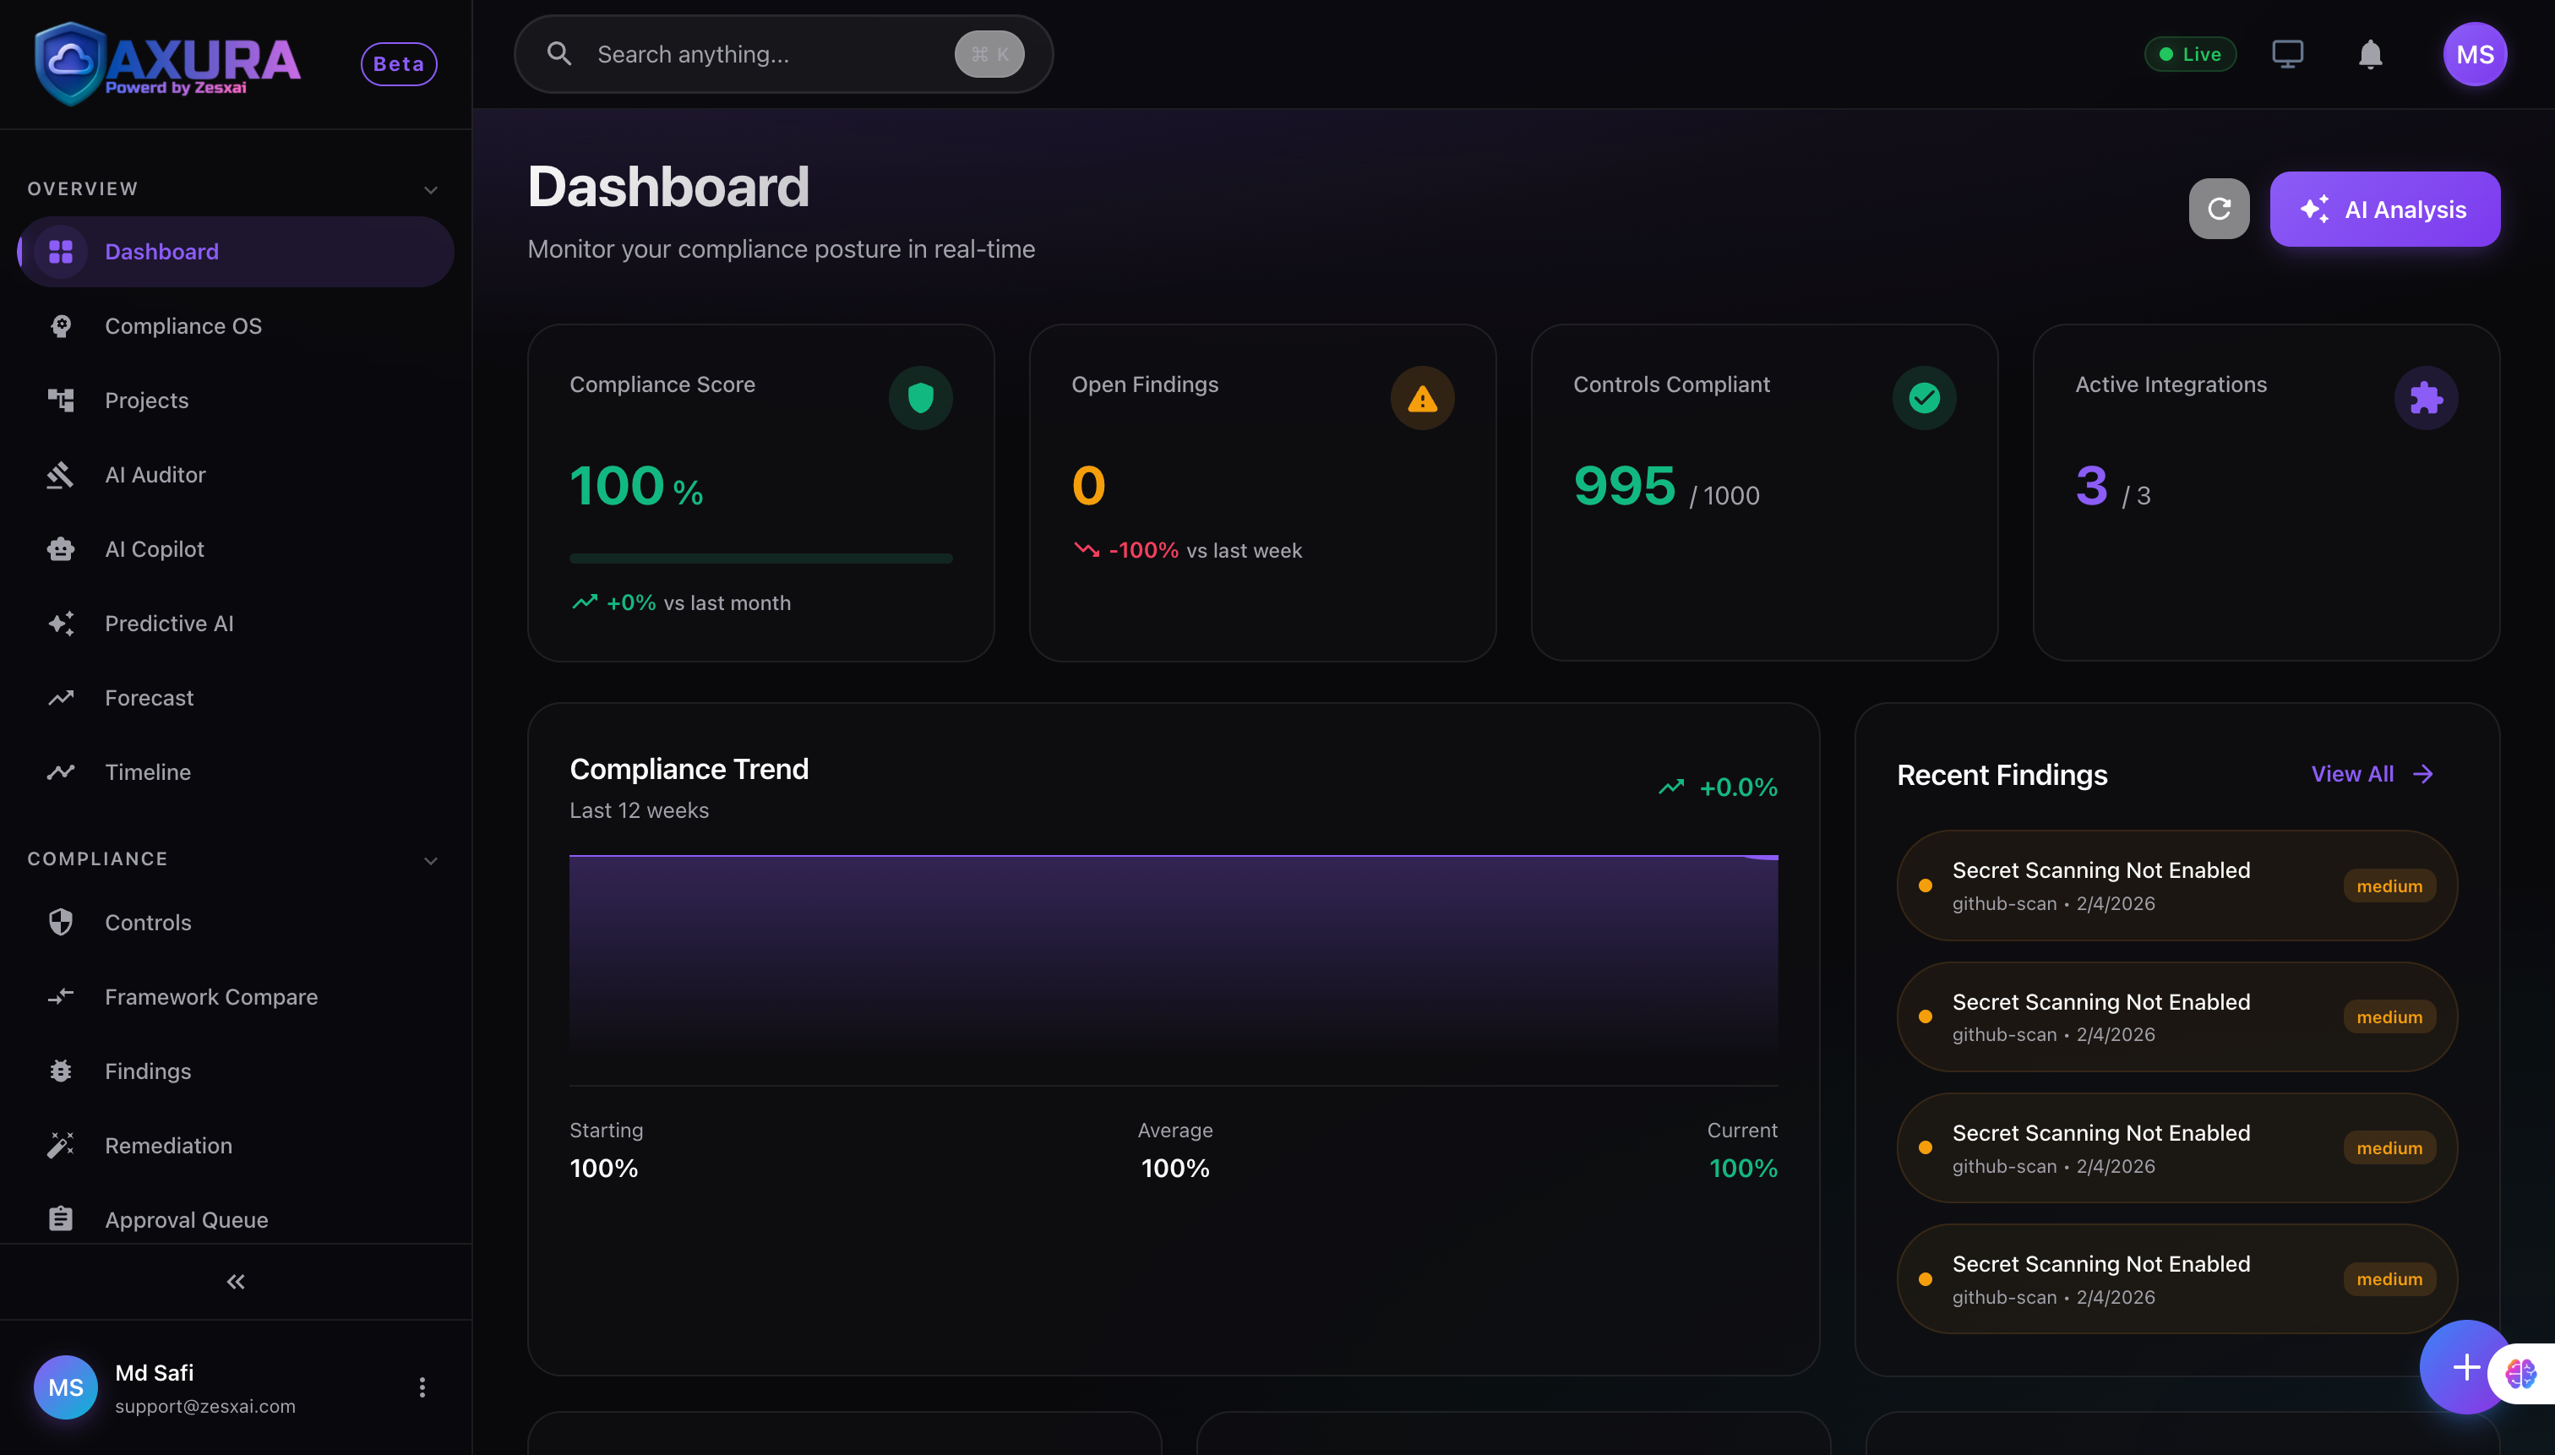Click the AI Analysis button

[2384, 209]
